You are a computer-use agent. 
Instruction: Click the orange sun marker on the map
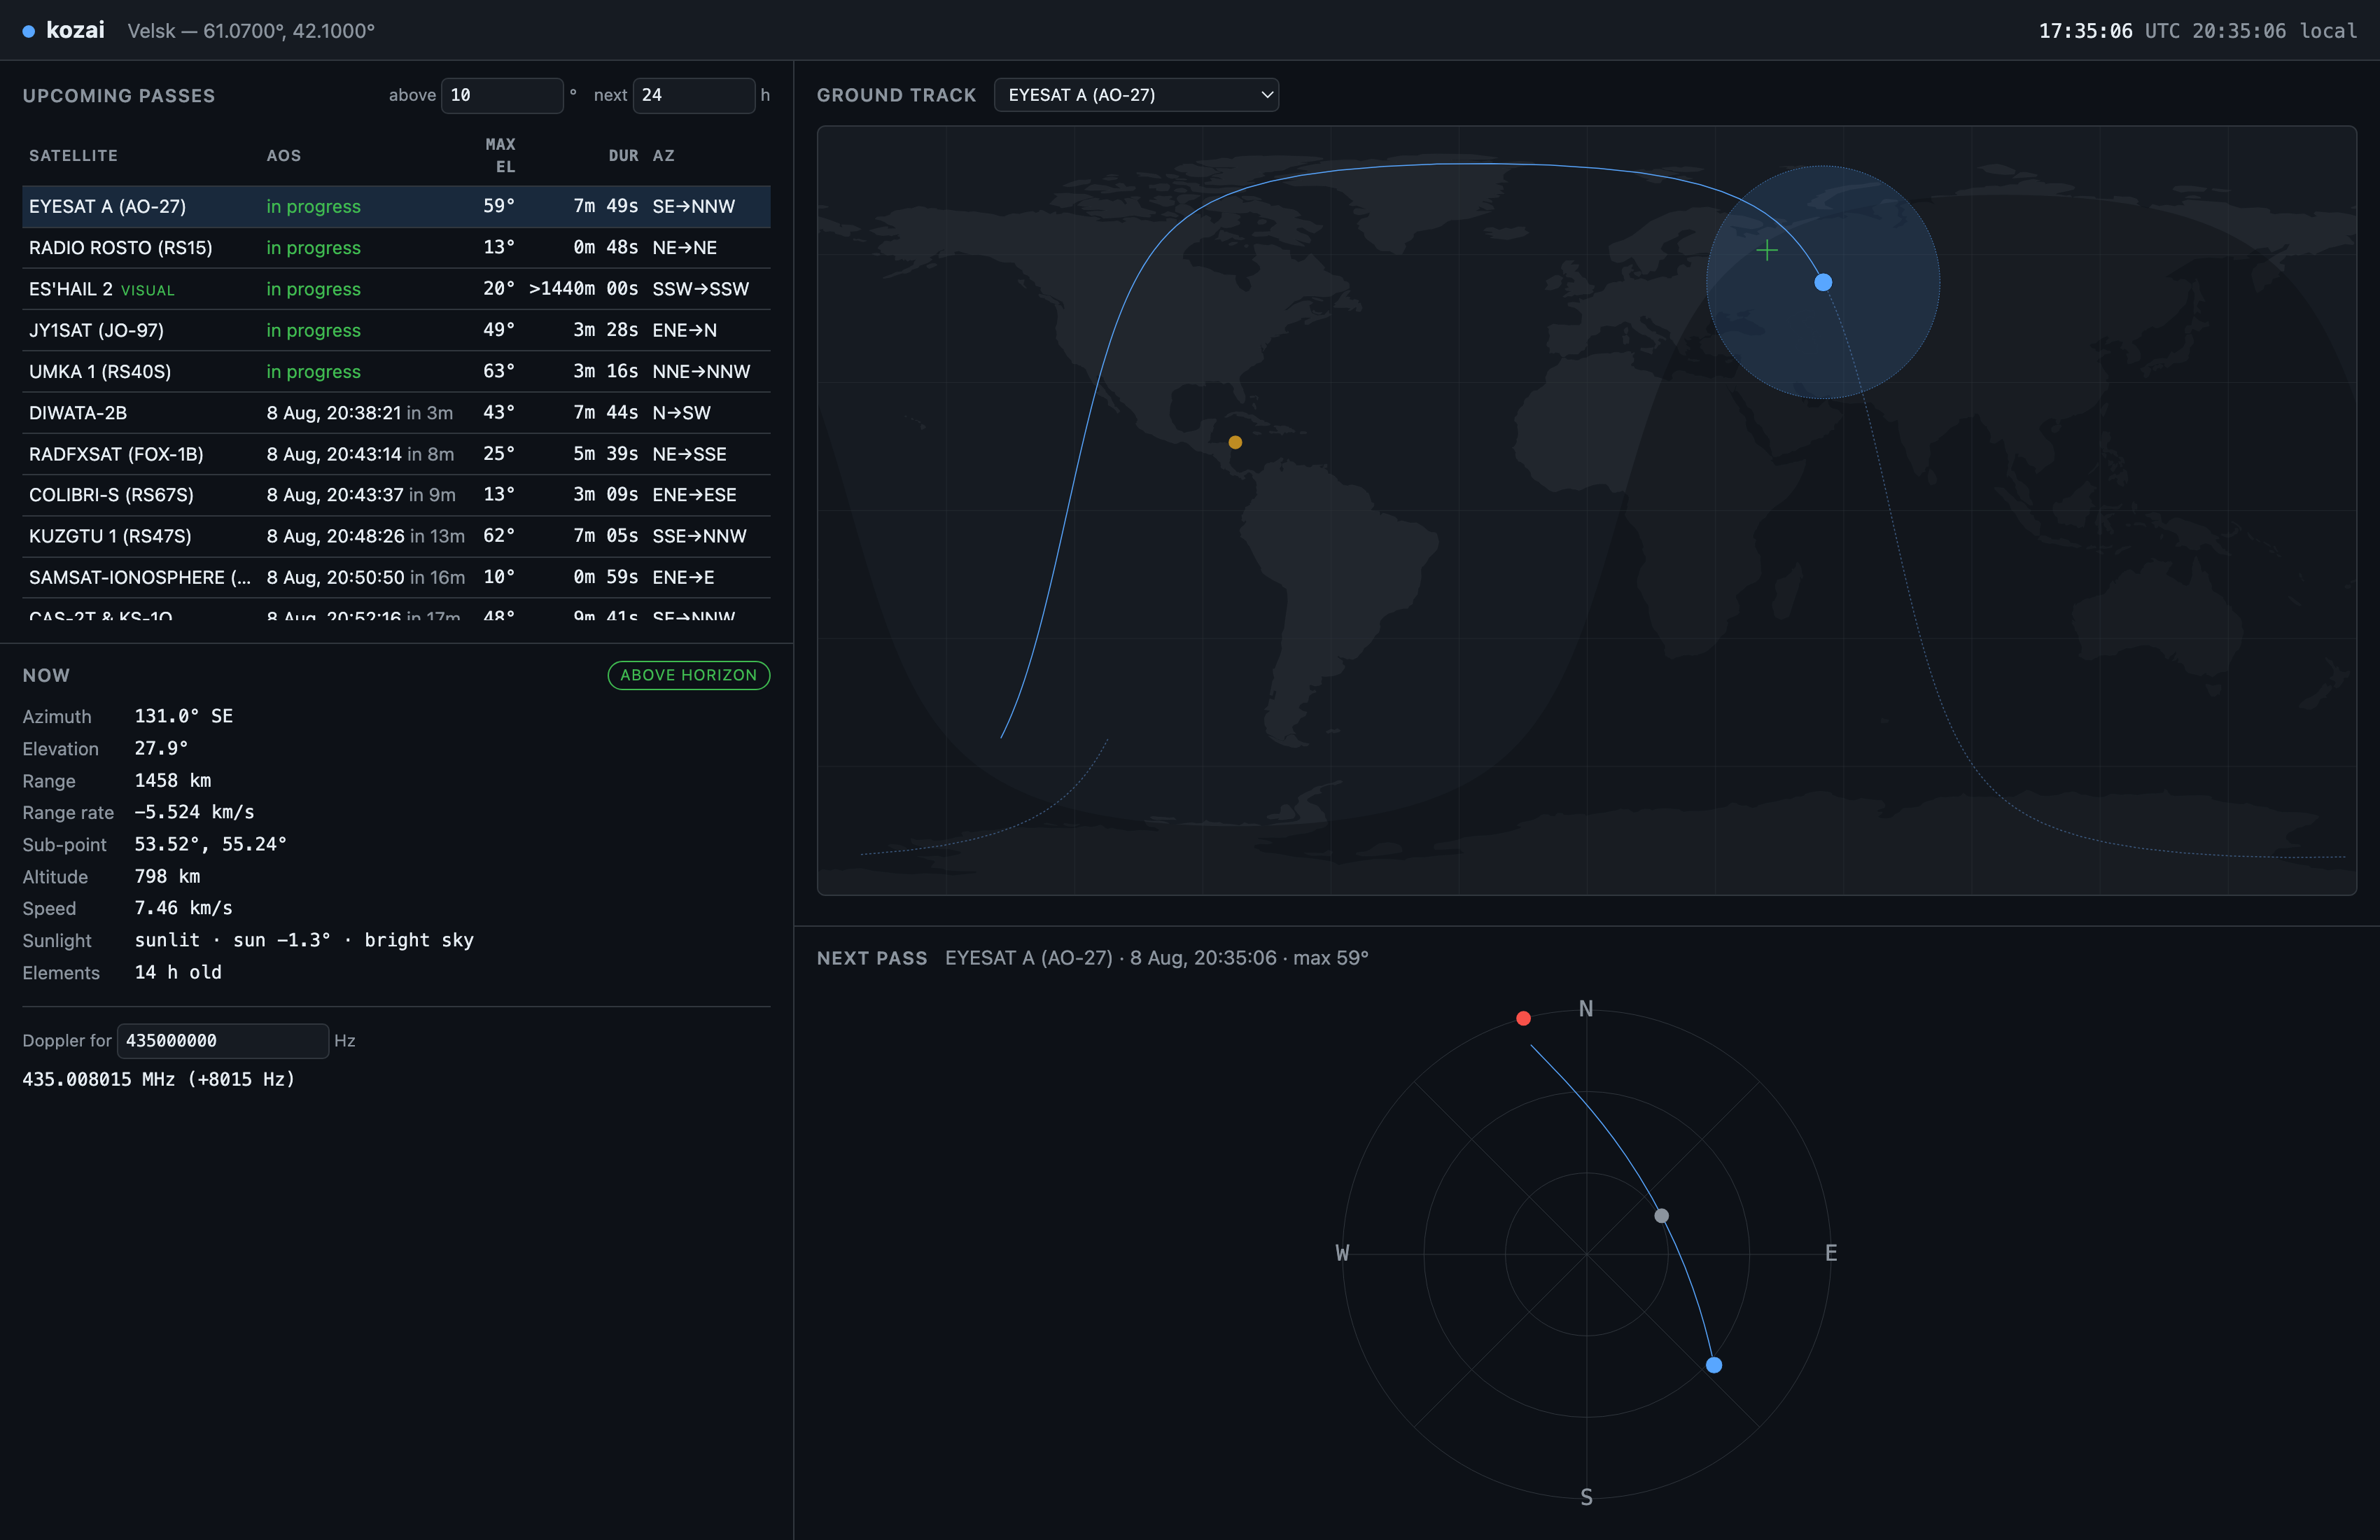(x=1235, y=442)
